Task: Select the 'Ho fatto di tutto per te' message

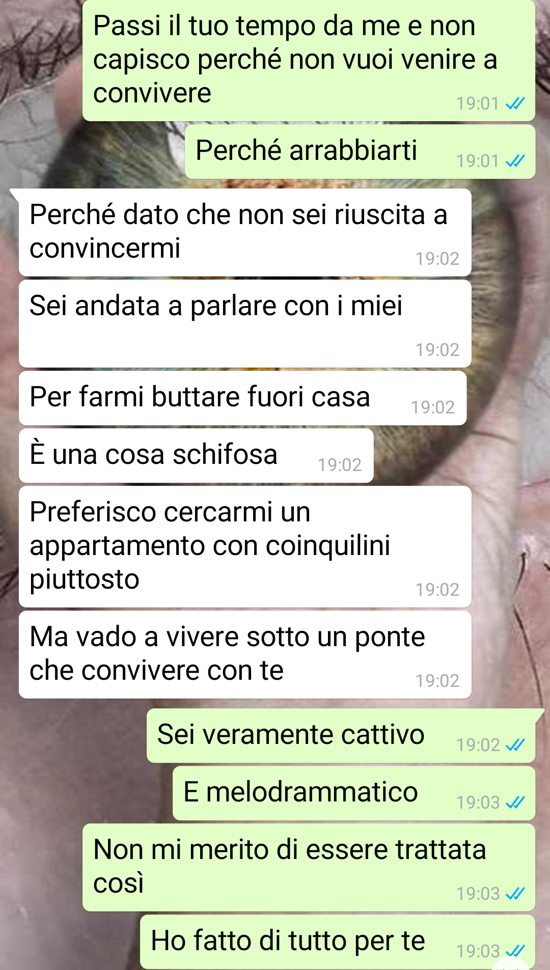Action: (x=338, y=942)
